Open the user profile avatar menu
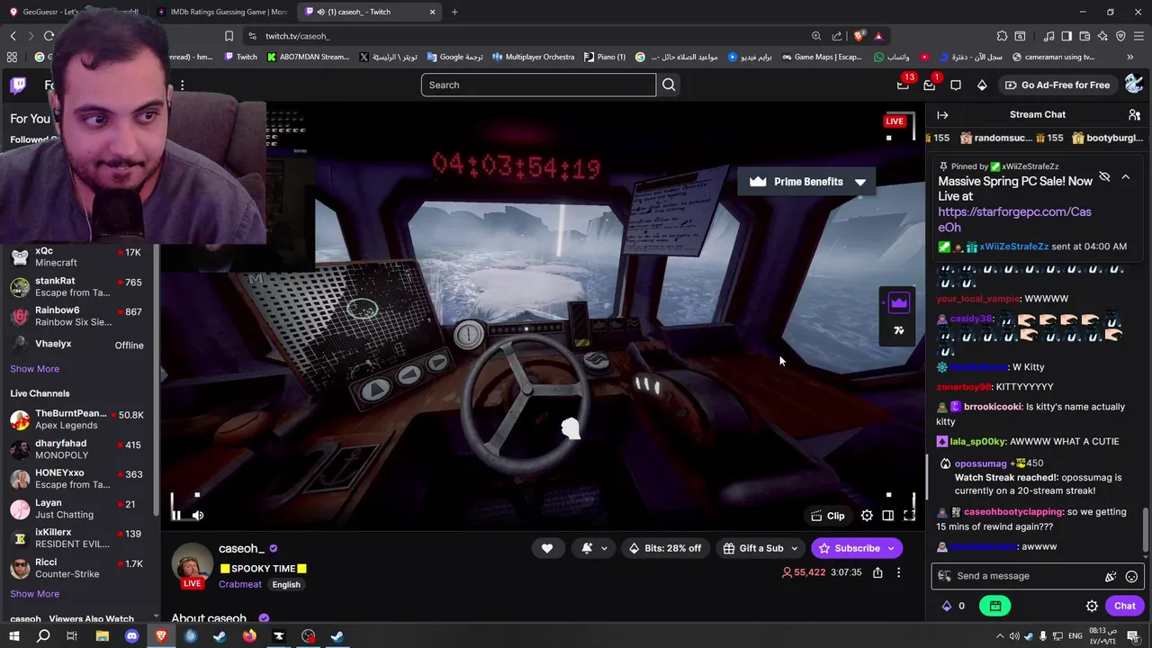 click(1134, 85)
